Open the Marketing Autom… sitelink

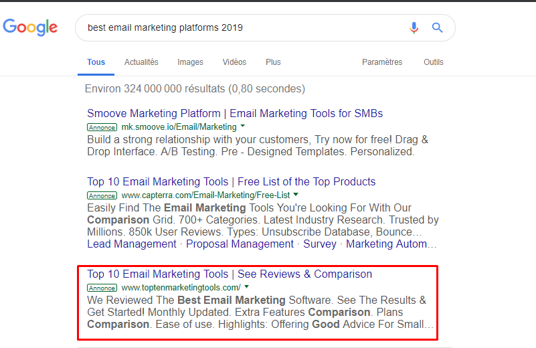click(391, 244)
